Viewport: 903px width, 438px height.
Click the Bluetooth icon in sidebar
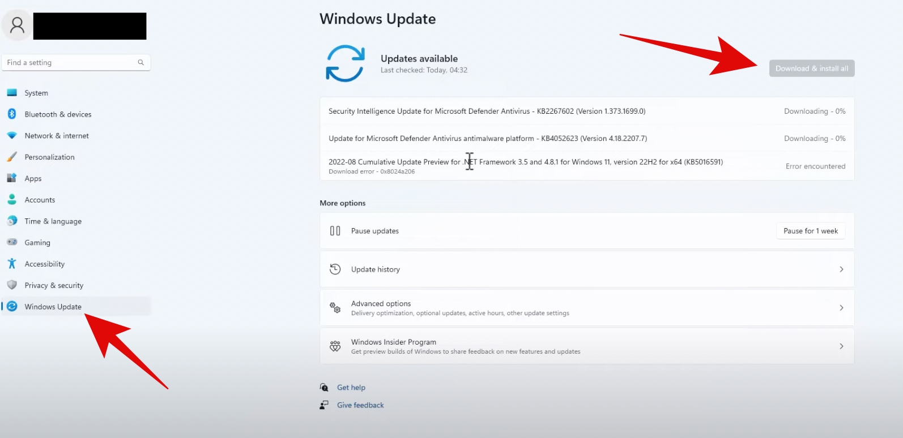tap(12, 114)
